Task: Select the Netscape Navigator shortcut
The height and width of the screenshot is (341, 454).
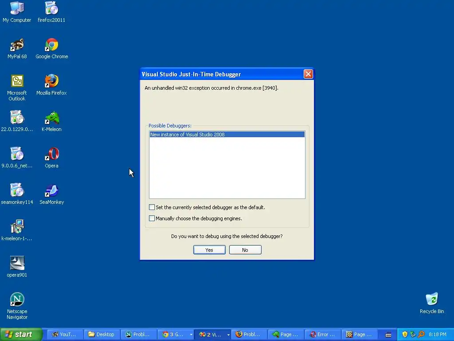Action: (x=17, y=306)
